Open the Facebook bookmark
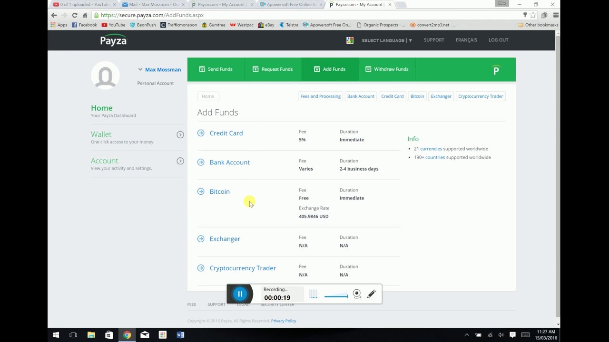The image size is (609, 342). [84, 25]
